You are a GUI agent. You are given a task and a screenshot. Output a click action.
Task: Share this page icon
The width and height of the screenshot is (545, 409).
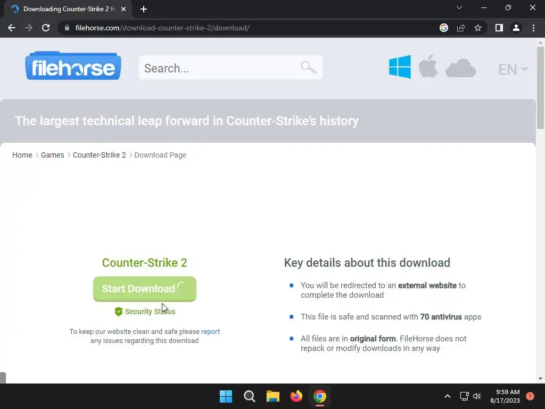pos(461,28)
